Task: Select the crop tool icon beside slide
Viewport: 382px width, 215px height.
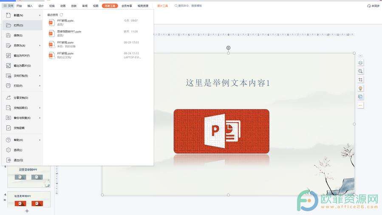Action: (x=361, y=79)
